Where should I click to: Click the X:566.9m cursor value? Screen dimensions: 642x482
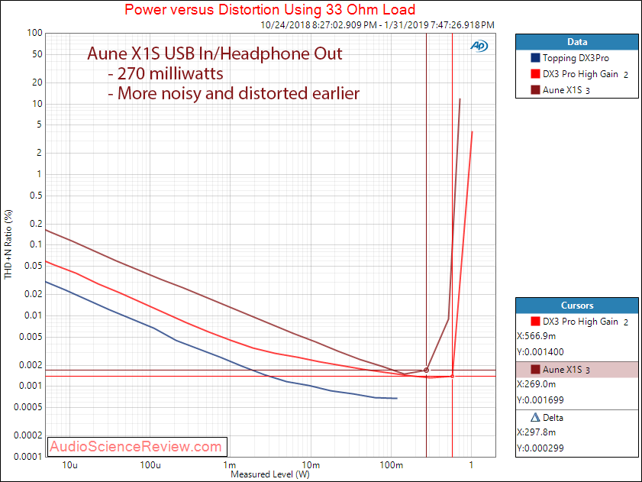537,336
